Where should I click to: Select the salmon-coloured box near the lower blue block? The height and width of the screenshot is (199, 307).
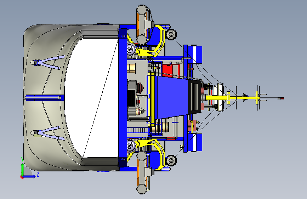pyautogui.click(x=192, y=126)
